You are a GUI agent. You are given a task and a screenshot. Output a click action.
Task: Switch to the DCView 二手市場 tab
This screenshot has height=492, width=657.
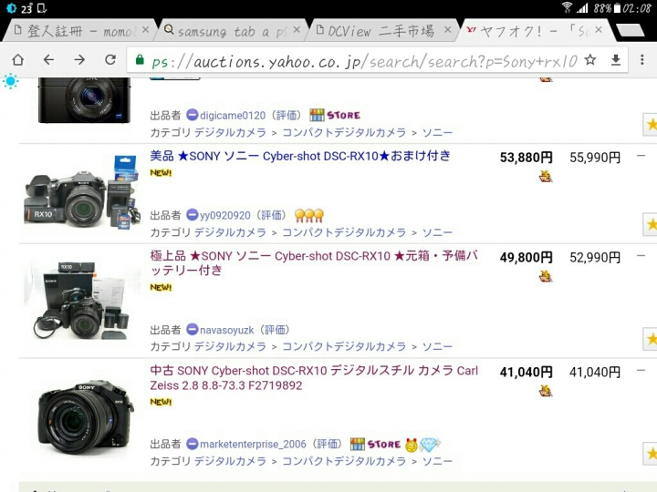tap(381, 31)
